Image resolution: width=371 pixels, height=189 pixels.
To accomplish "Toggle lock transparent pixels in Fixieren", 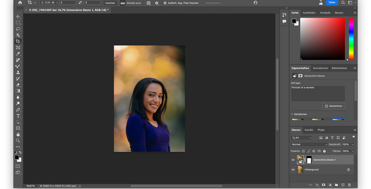I will tap(303, 151).
